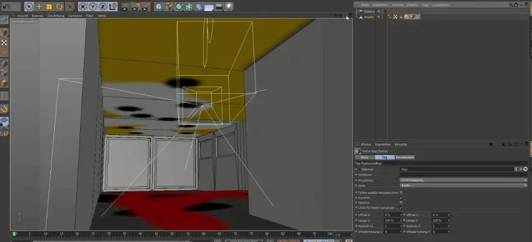Click Länge U value field

coord(393,220)
